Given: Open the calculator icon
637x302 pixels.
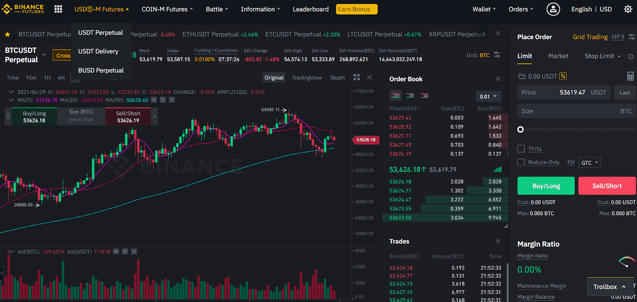Looking at the screenshot, I should (630, 76).
